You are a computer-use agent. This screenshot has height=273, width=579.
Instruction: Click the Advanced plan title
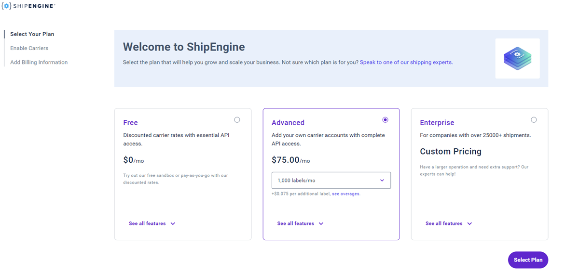coord(288,123)
